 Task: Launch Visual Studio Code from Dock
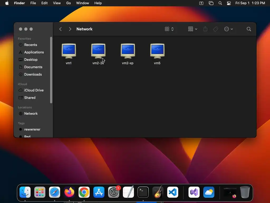pyautogui.click(x=172, y=192)
